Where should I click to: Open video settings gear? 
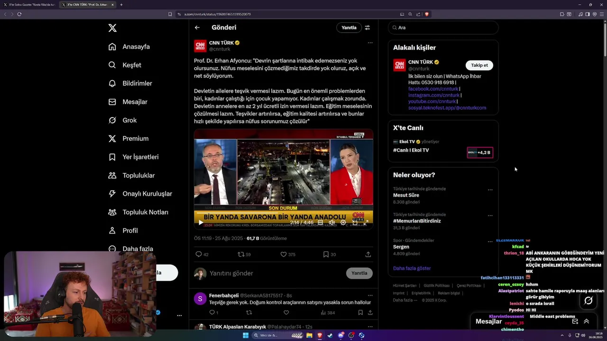click(343, 223)
